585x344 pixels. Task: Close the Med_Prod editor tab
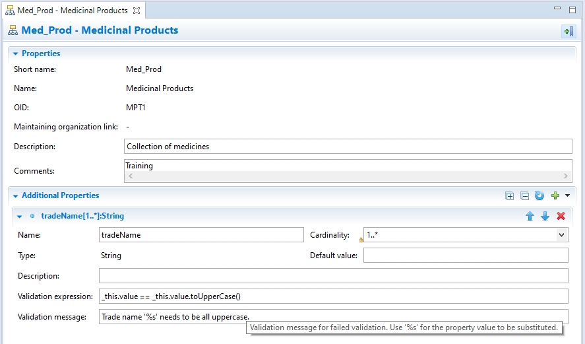[x=136, y=11]
